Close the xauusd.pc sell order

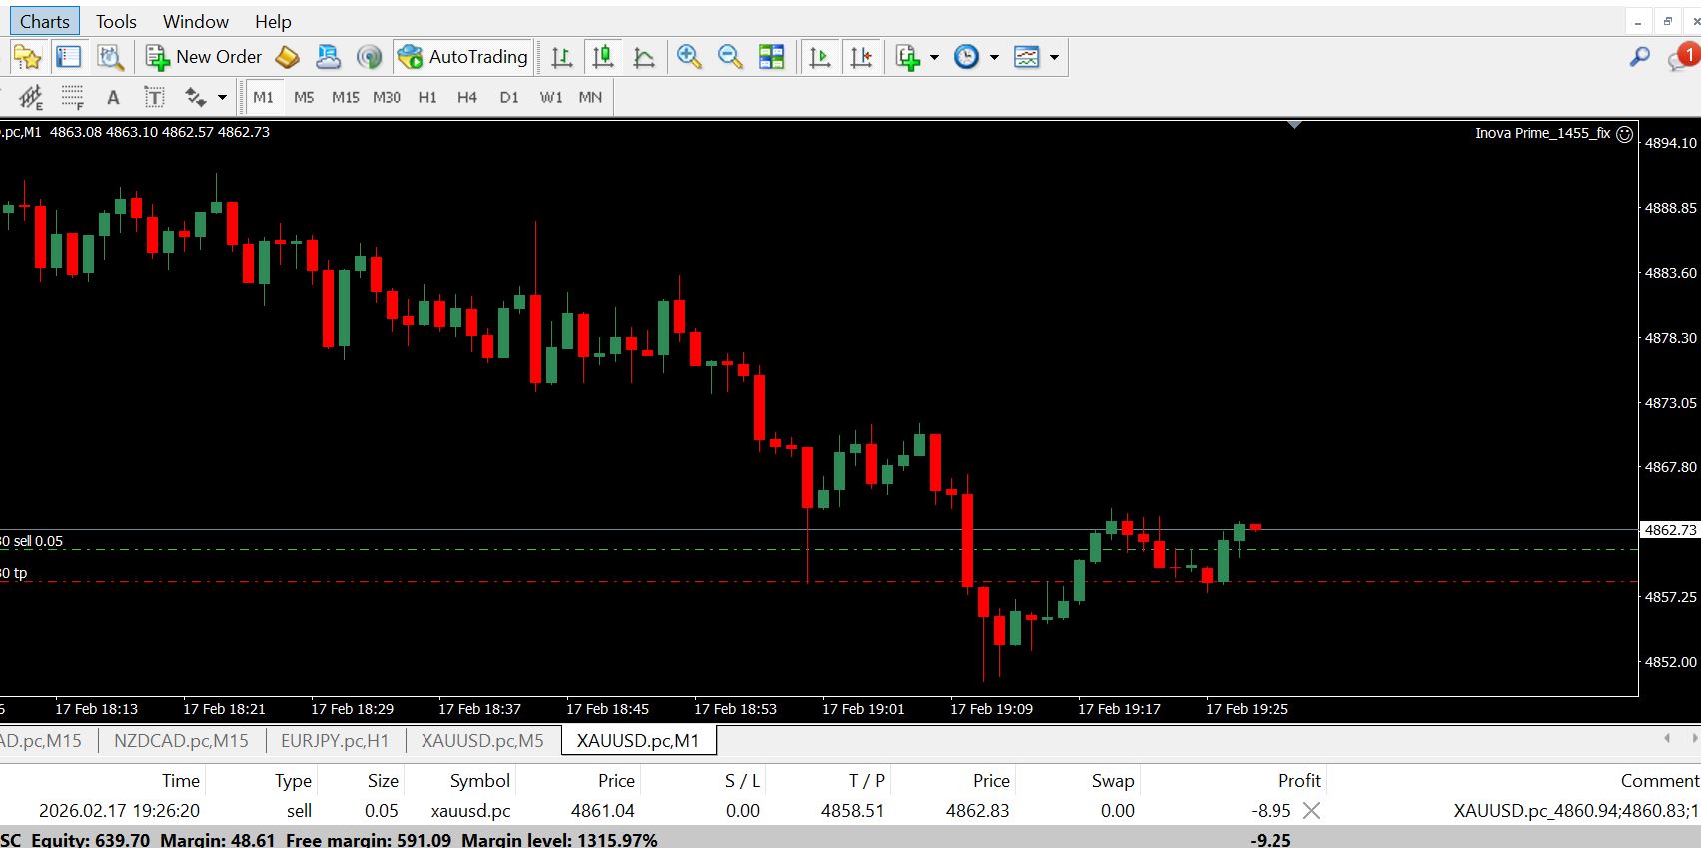click(1312, 811)
